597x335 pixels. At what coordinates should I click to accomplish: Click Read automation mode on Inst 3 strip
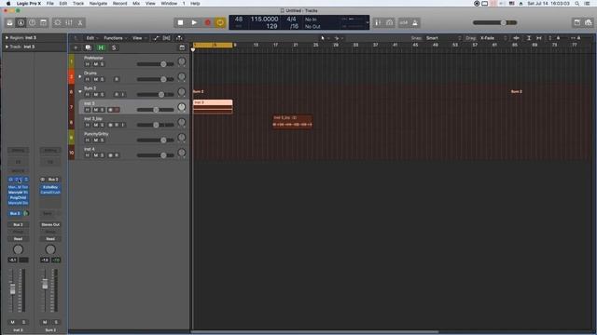[x=18, y=239]
